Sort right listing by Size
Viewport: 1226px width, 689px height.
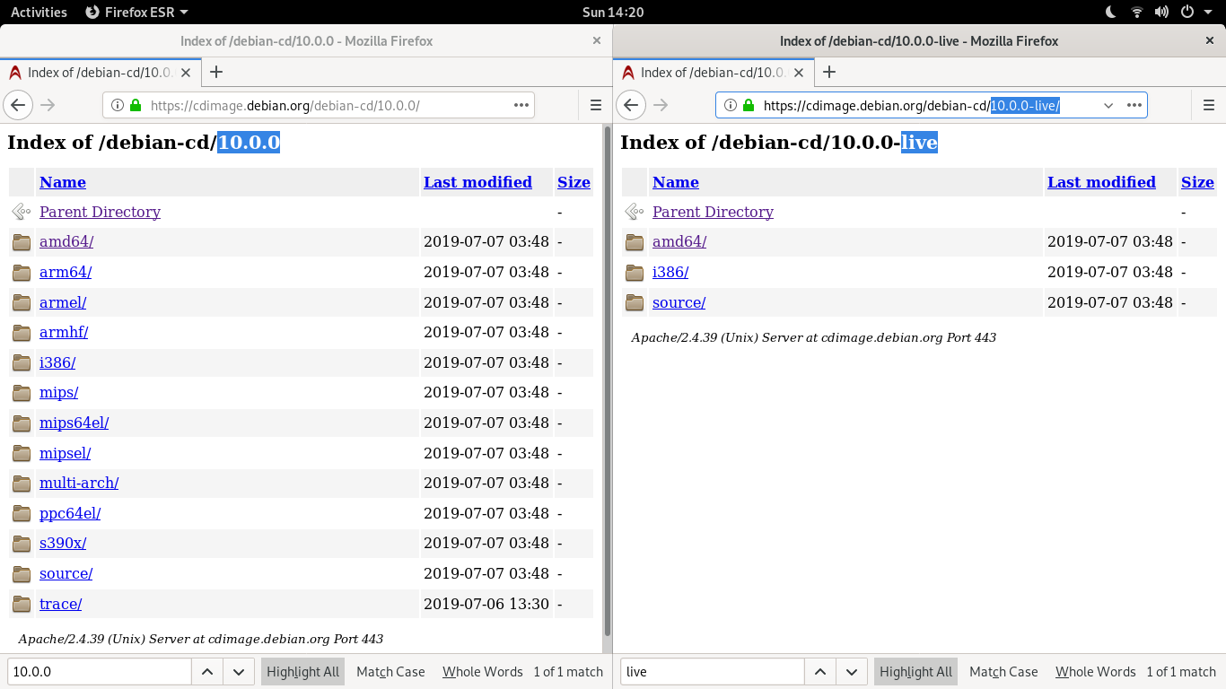[x=1197, y=182]
